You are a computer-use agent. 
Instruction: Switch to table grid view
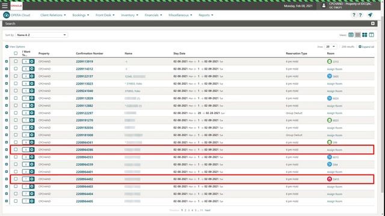(x=351, y=35)
